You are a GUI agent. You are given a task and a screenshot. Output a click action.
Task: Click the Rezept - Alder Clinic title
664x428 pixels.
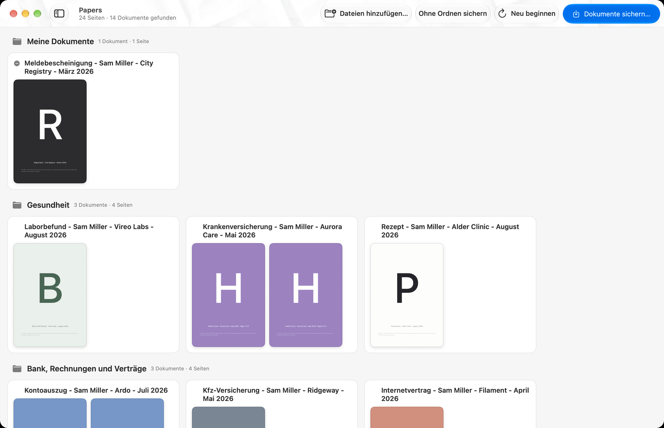pos(450,231)
